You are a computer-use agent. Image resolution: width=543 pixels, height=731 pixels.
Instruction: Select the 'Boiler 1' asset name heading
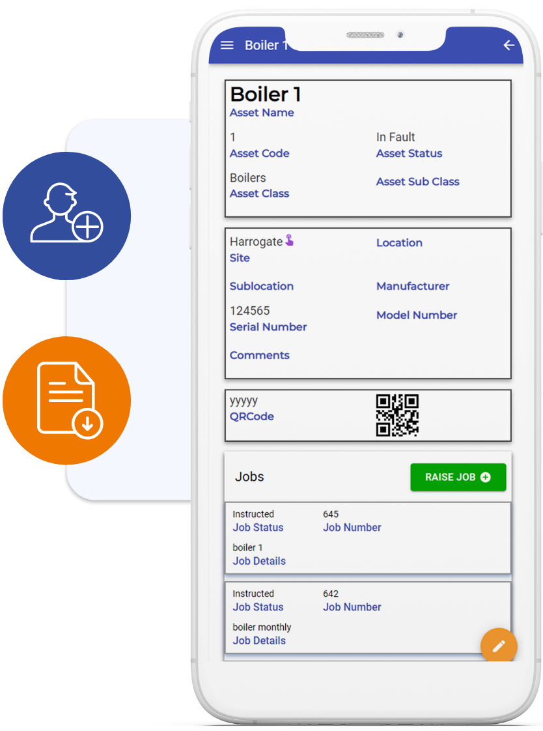pyautogui.click(x=266, y=94)
